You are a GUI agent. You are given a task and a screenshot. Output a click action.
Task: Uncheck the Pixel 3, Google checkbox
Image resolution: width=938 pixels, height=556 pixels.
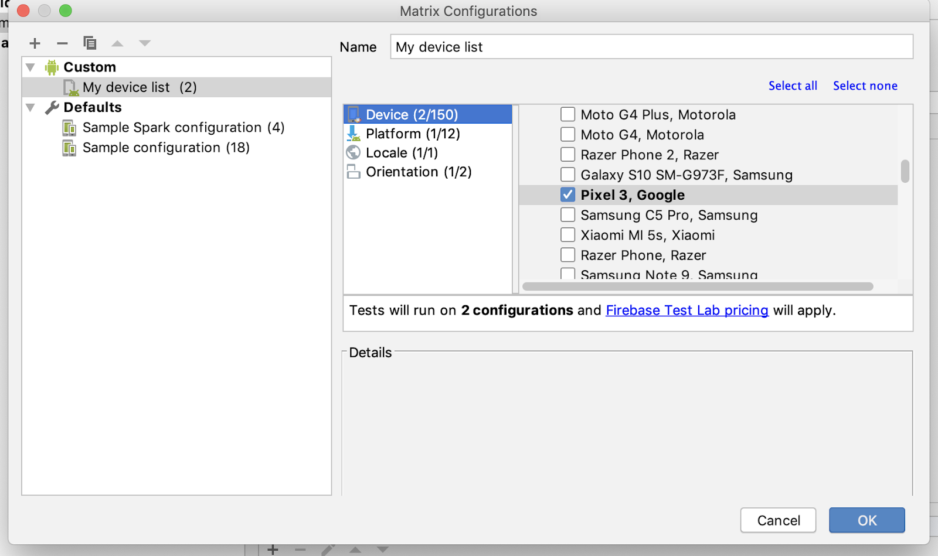coord(567,195)
